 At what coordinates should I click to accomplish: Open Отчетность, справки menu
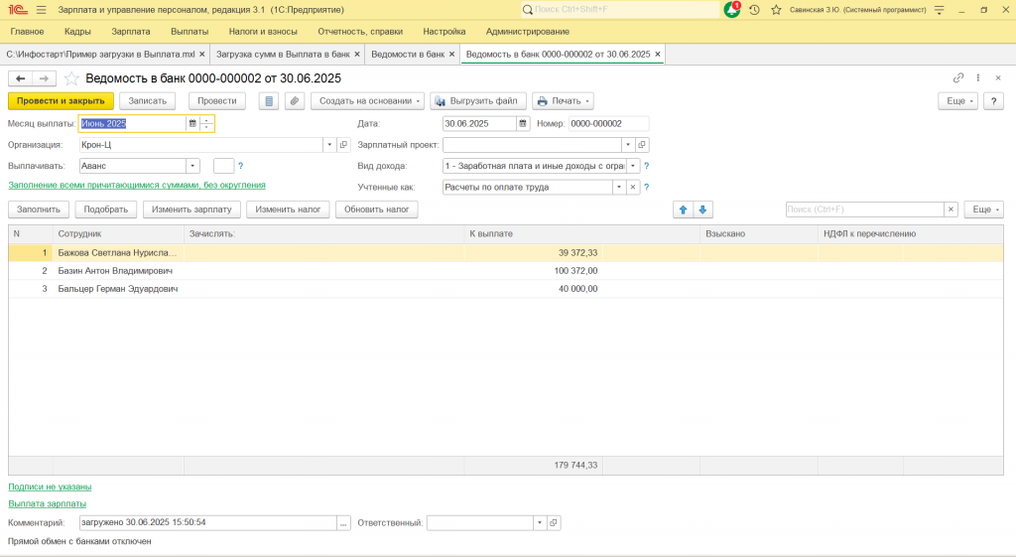360,31
